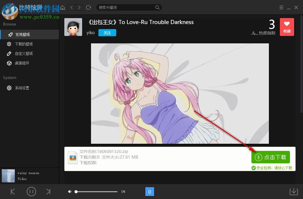Open 发现壁纸 in sidebar
This screenshot has width=303, height=199.
coord(30,34)
